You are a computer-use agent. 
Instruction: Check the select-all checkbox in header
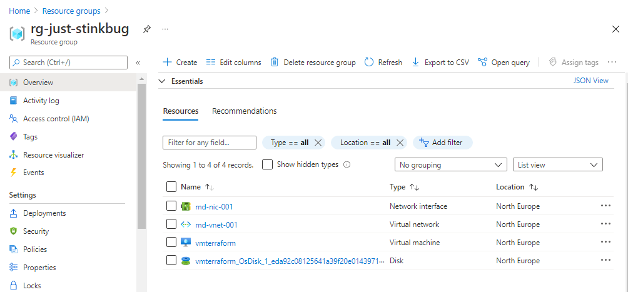171,187
